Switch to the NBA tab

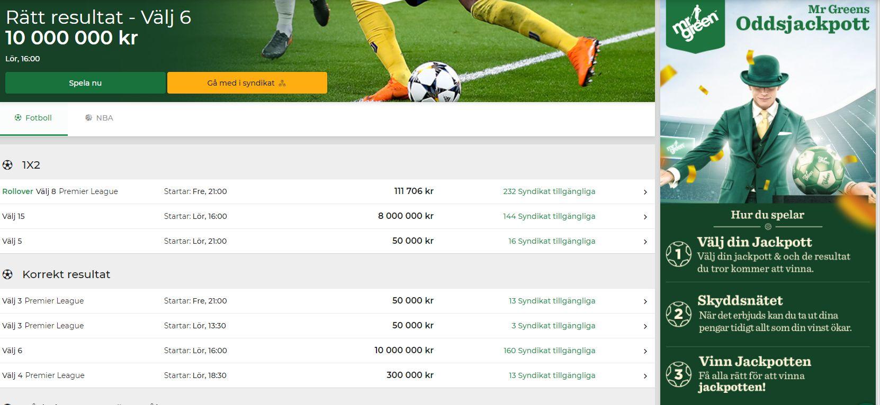pyautogui.click(x=99, y=118)
